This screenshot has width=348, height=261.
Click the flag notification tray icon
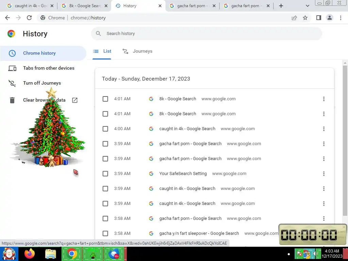(x=299, y=254)
